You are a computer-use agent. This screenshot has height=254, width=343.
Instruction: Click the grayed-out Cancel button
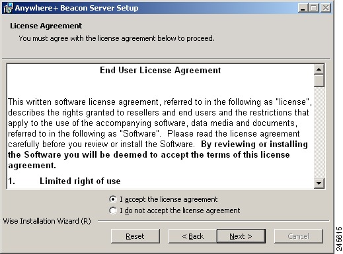[299, 236]
